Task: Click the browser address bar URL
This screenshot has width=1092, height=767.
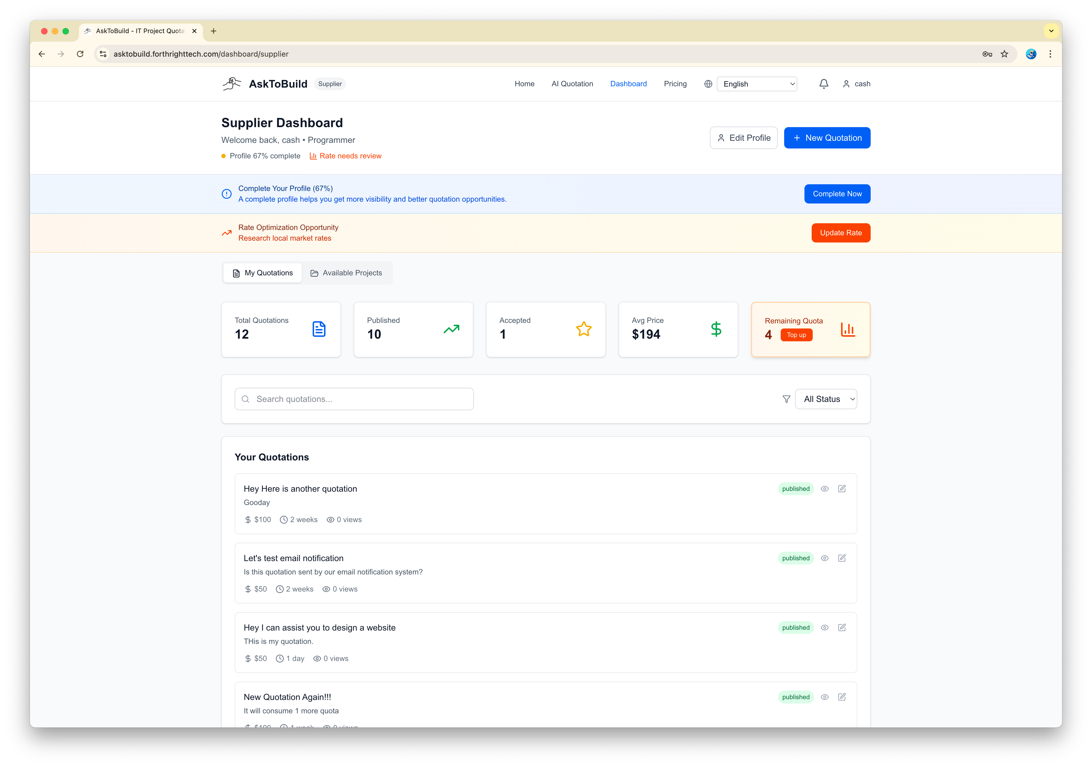Action: click(x=201, y=54)
